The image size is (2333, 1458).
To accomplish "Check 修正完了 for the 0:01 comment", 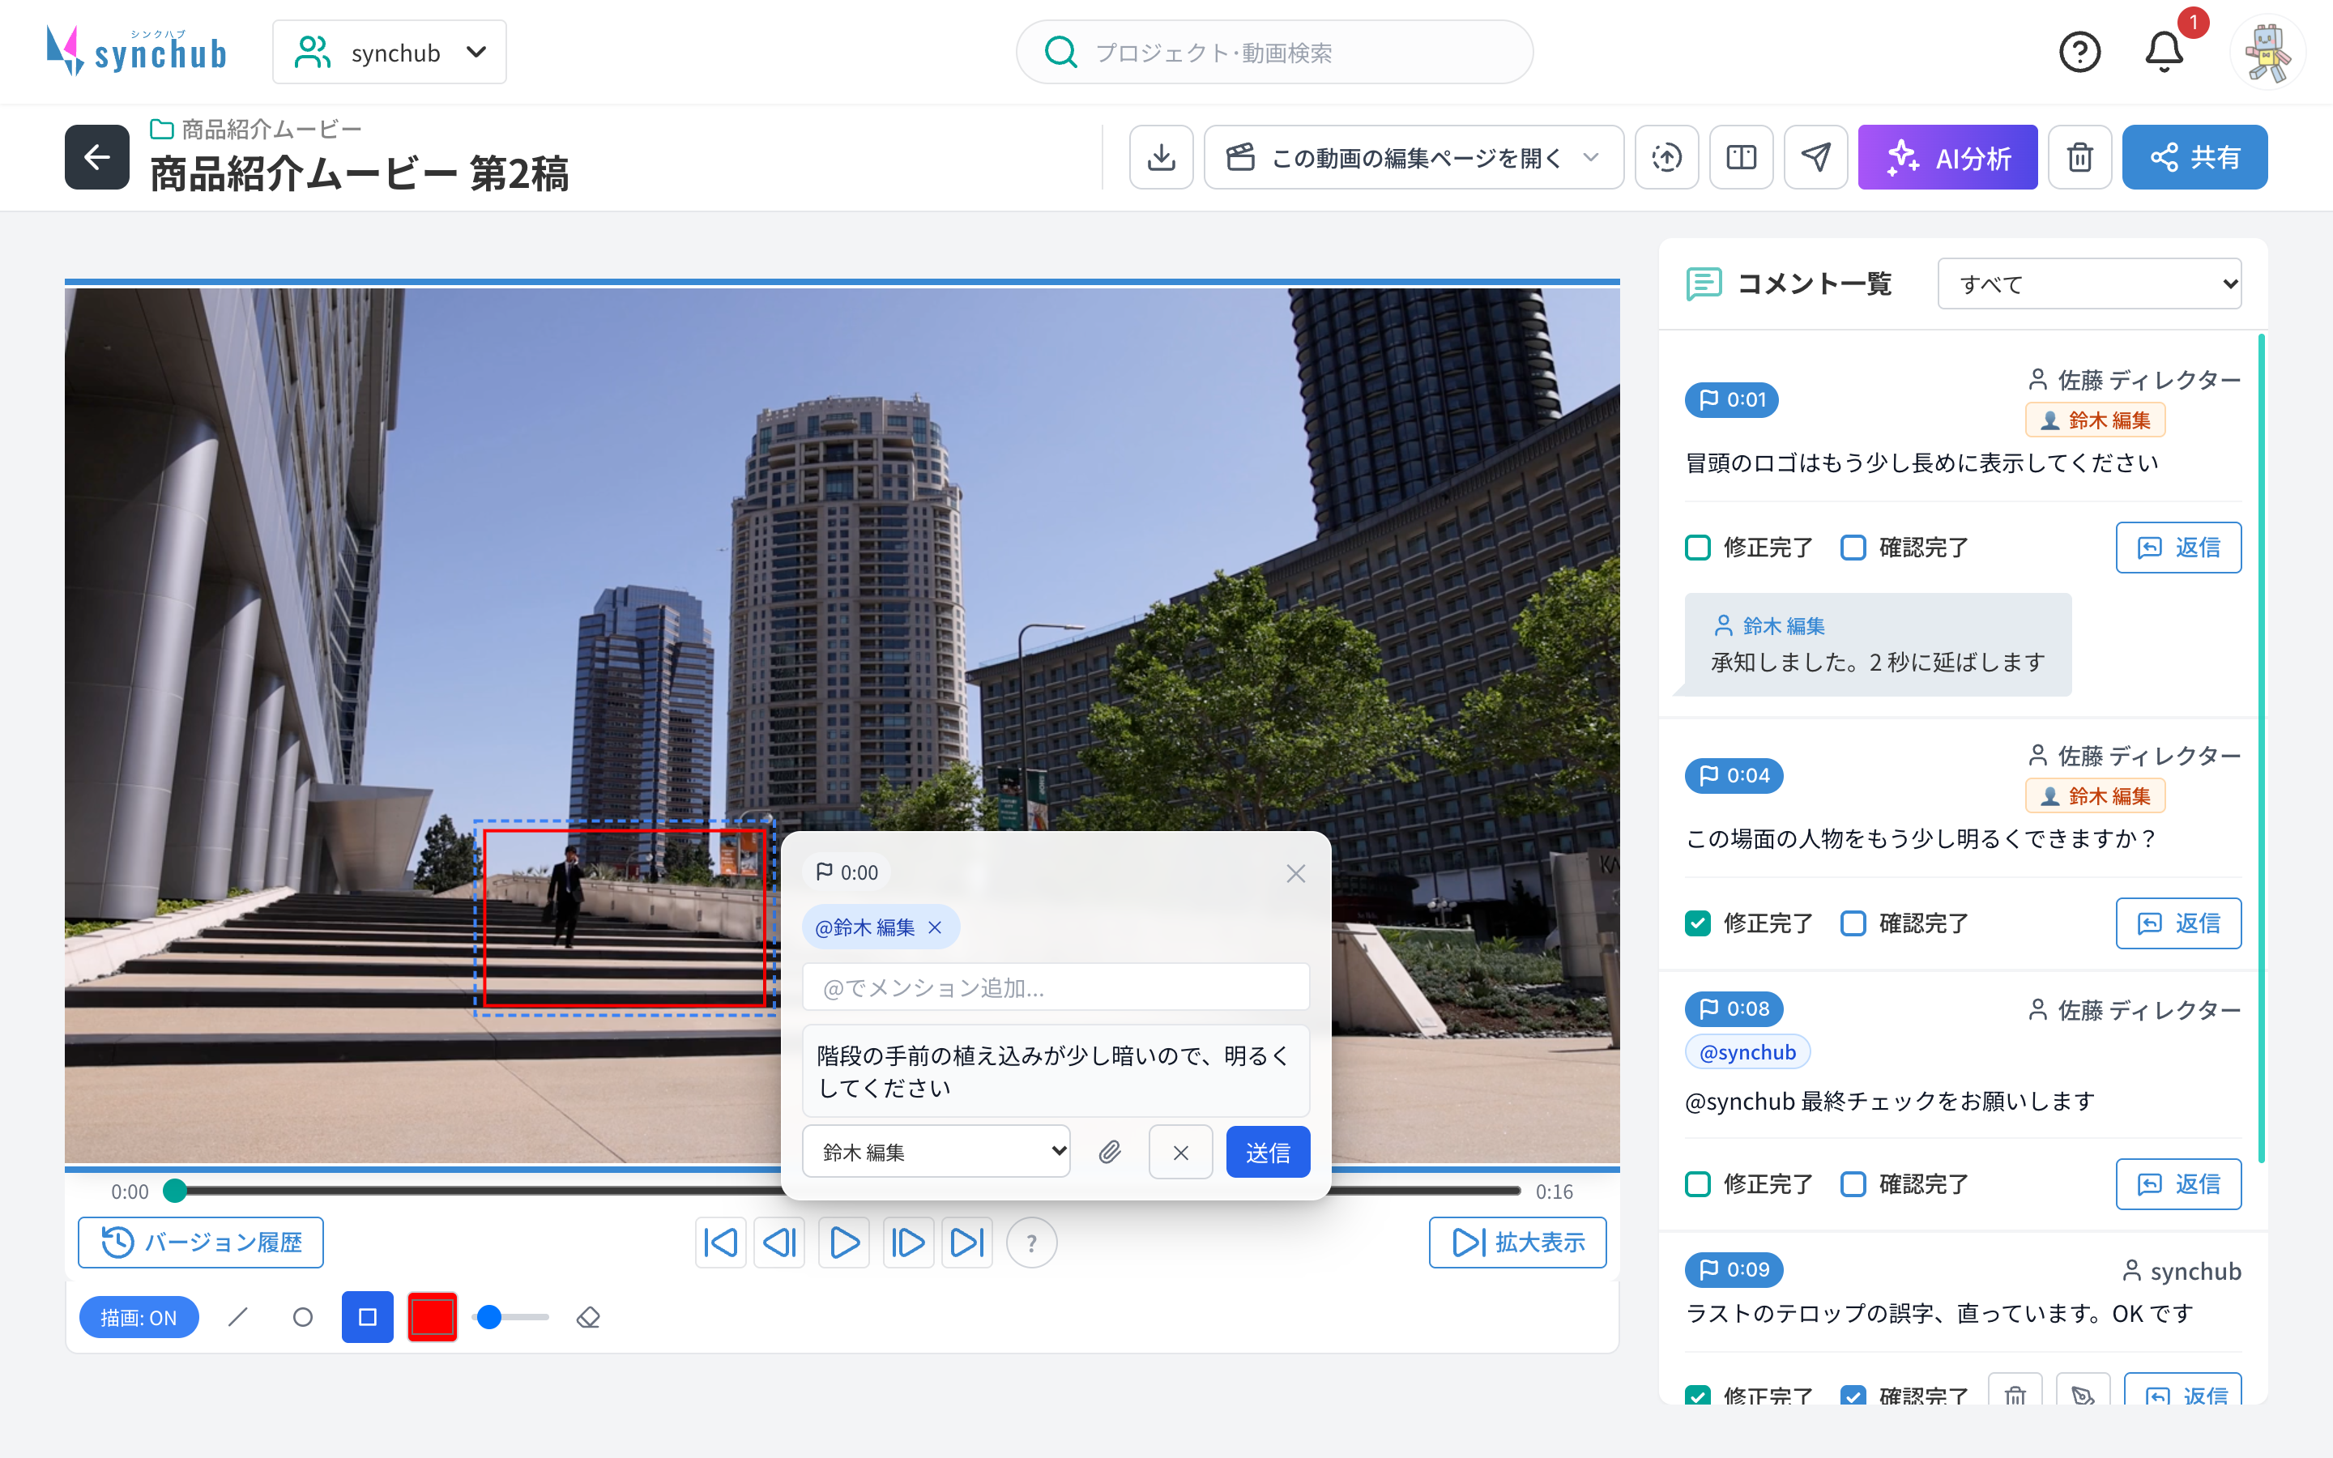I will (x=1698, y=548).
